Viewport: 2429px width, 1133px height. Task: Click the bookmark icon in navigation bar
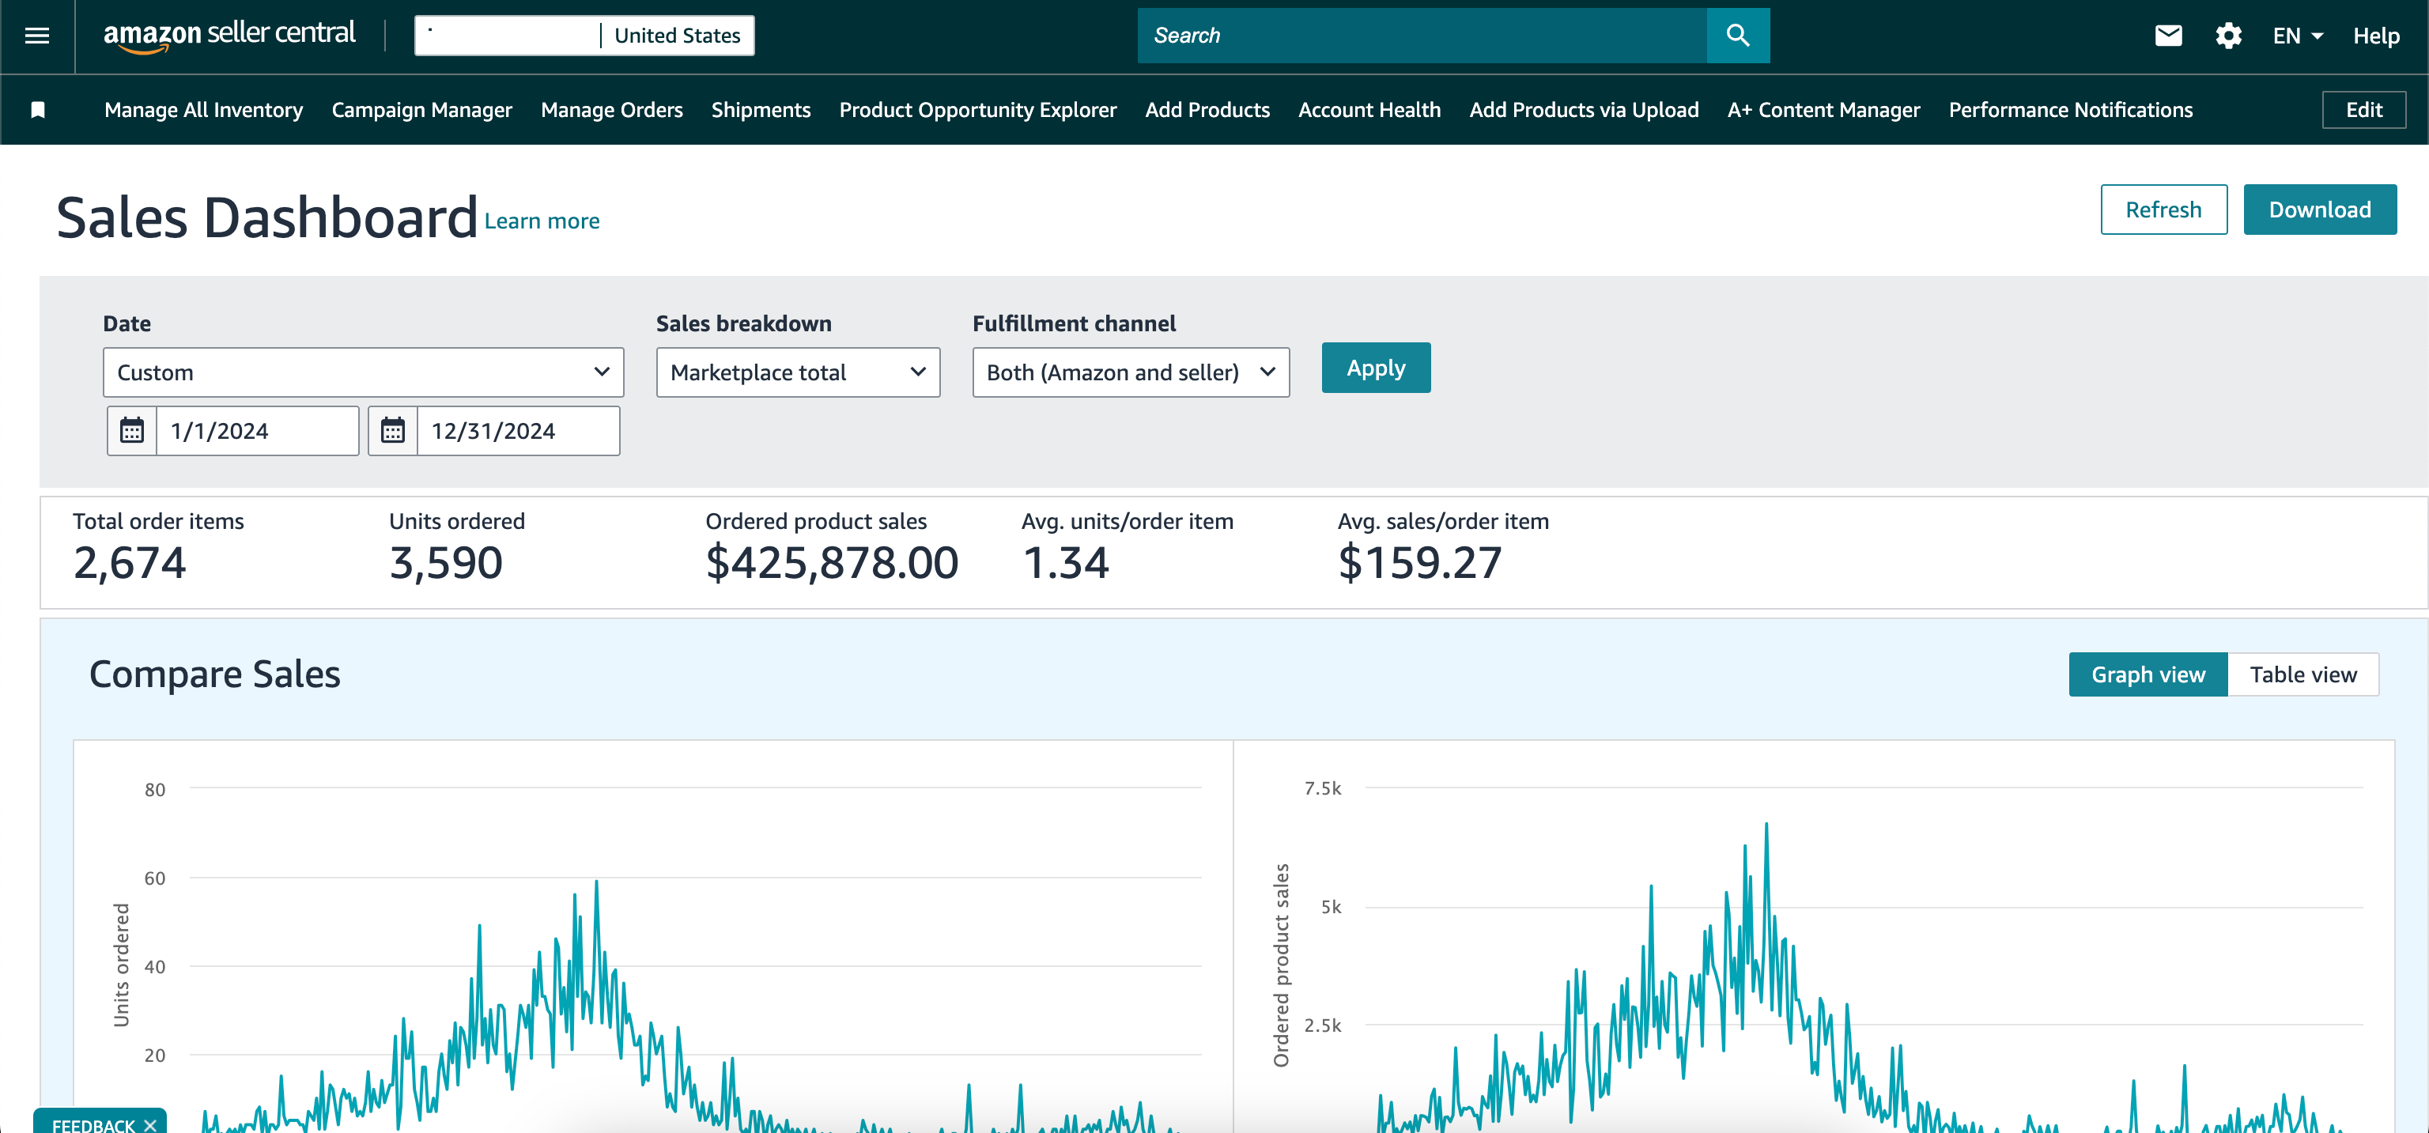pos(38,110)
